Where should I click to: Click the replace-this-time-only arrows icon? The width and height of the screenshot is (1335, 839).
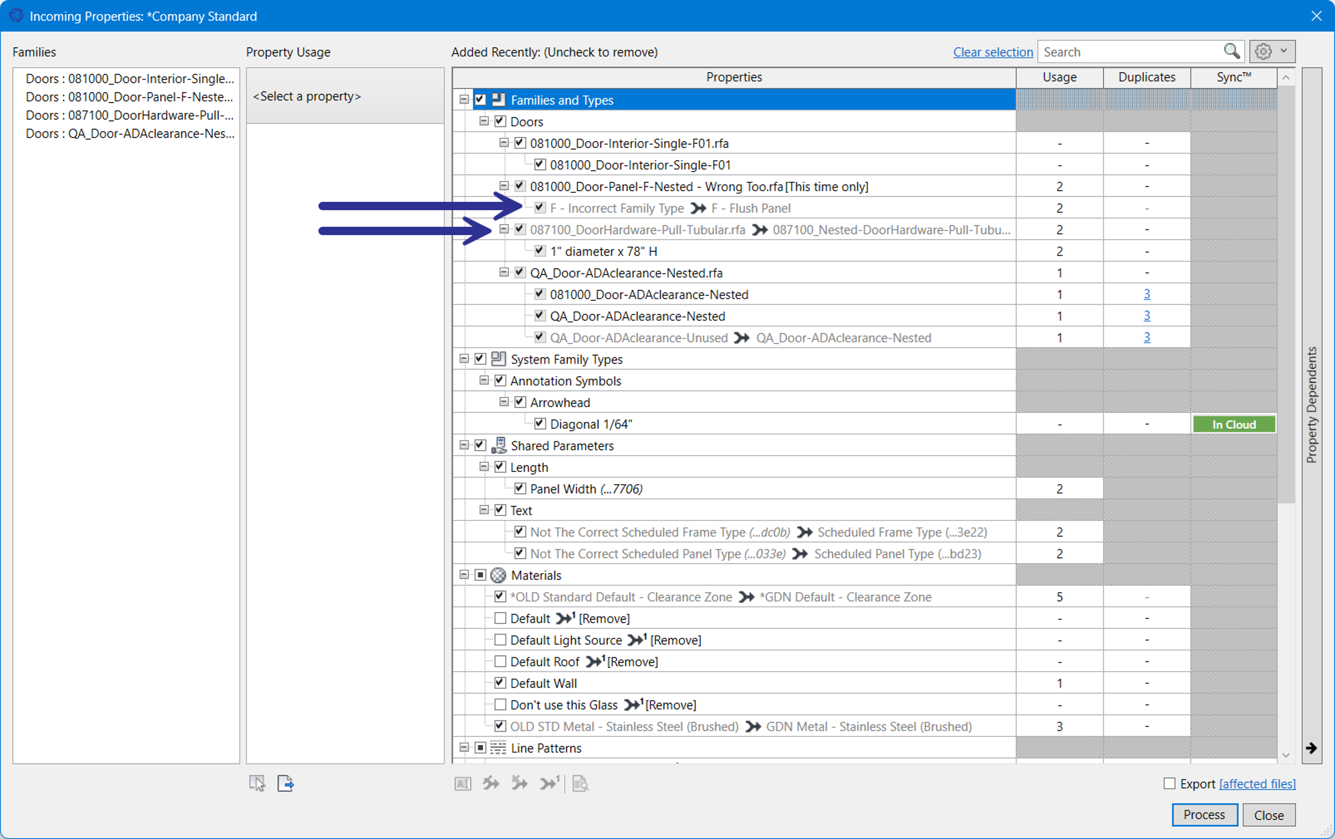[x=549, y=783]
